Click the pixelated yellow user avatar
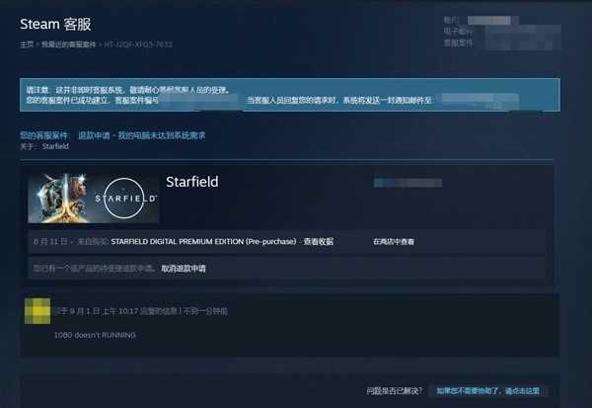Image resolution: width=592 pixels, height=408 pixels. click(x=37, y=311)
